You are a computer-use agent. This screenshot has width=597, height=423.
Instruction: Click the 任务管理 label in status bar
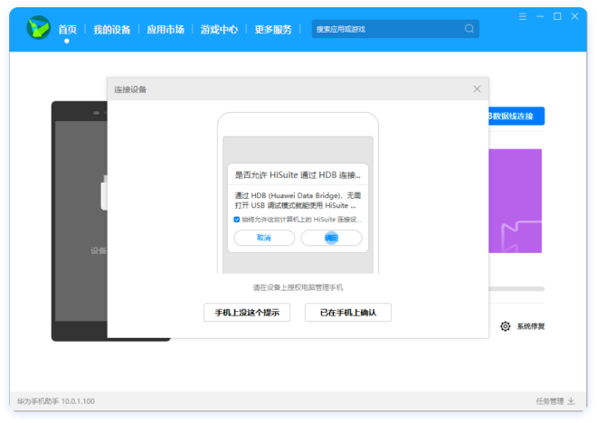548,401
